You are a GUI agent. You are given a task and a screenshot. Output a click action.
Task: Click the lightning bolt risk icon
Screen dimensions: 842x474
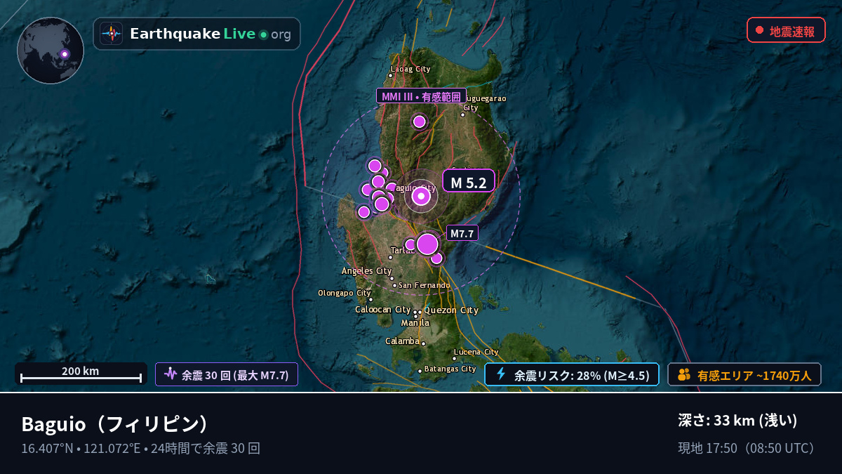(x=501, y=374)
